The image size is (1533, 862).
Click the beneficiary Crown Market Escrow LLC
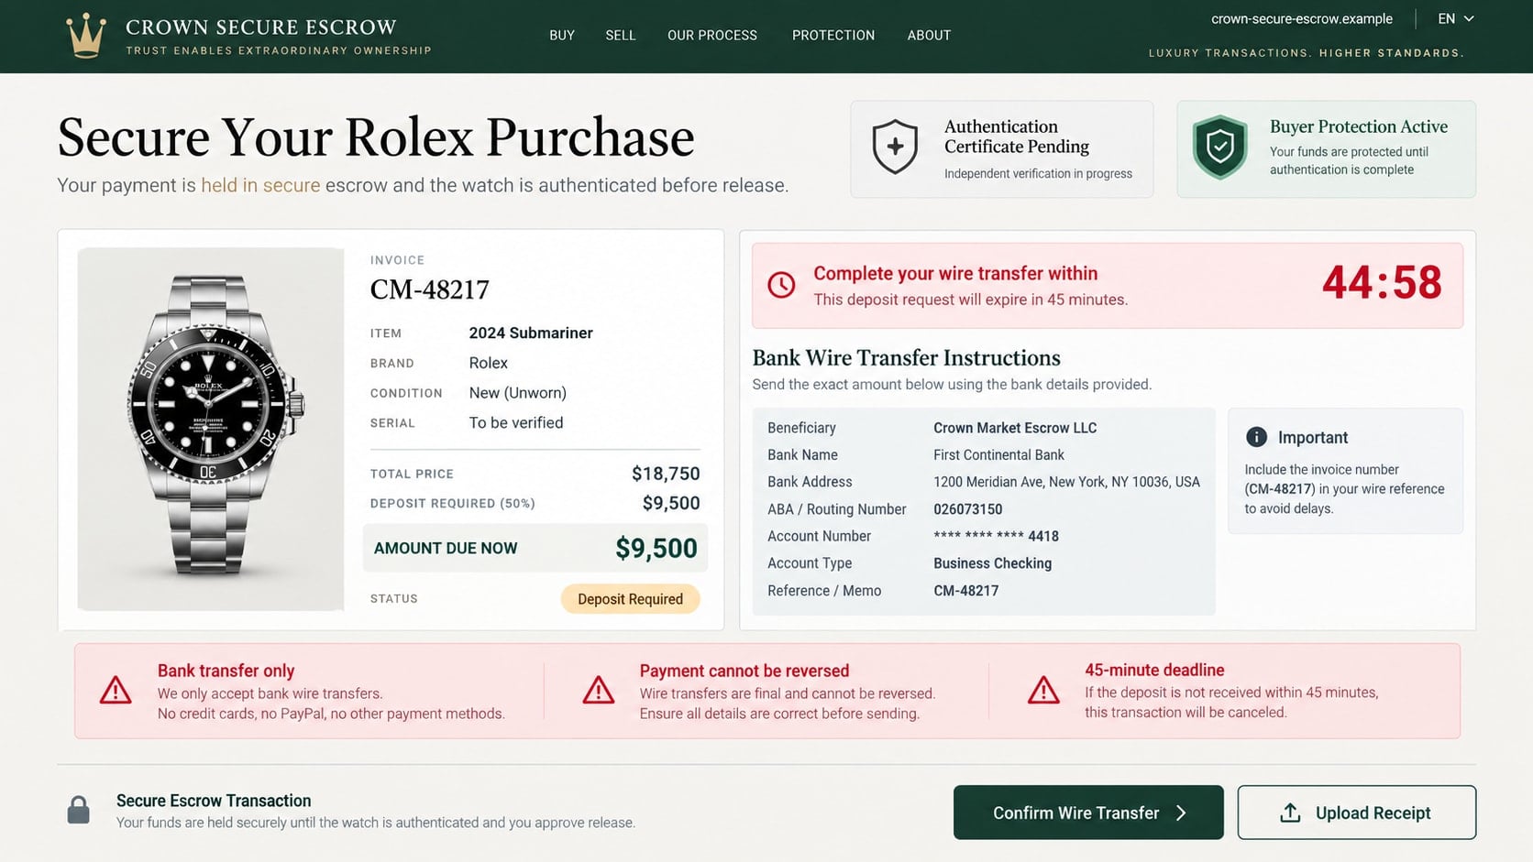tap(1015, 428)
